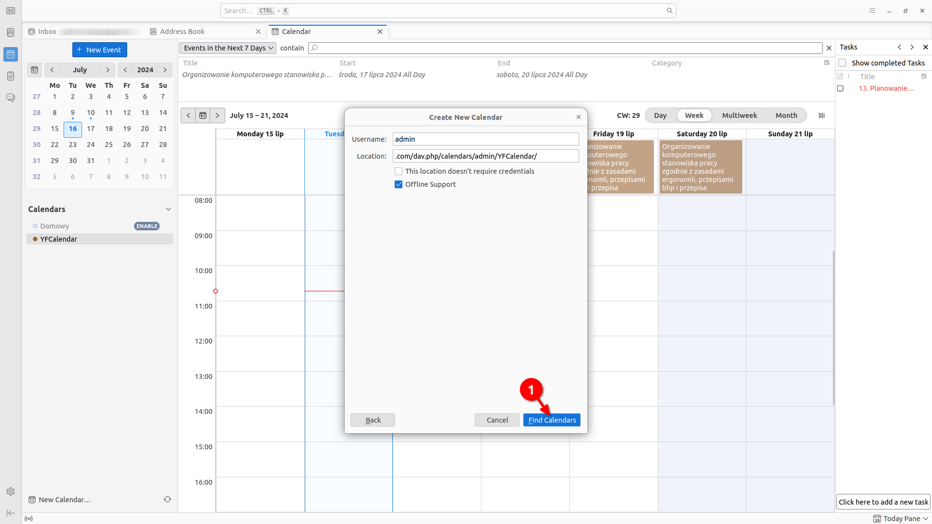Open 'Events in the Next 7 Days' dropdown
The width and height of the screenshot is (932, 524).
point(228,48)
